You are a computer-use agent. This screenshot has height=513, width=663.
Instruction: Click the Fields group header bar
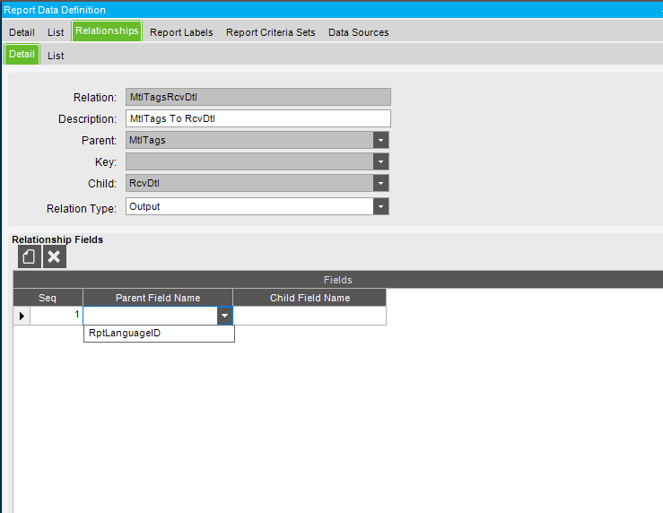click(338, 280)
